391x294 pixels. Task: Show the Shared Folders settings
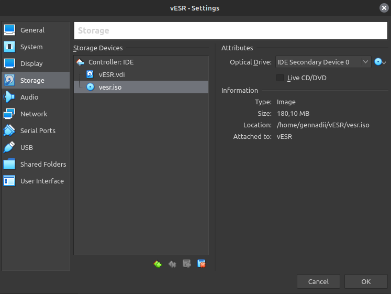point(43,165)
